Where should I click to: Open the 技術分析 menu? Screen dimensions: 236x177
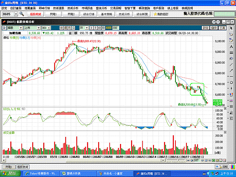click(x=73, y=8)
